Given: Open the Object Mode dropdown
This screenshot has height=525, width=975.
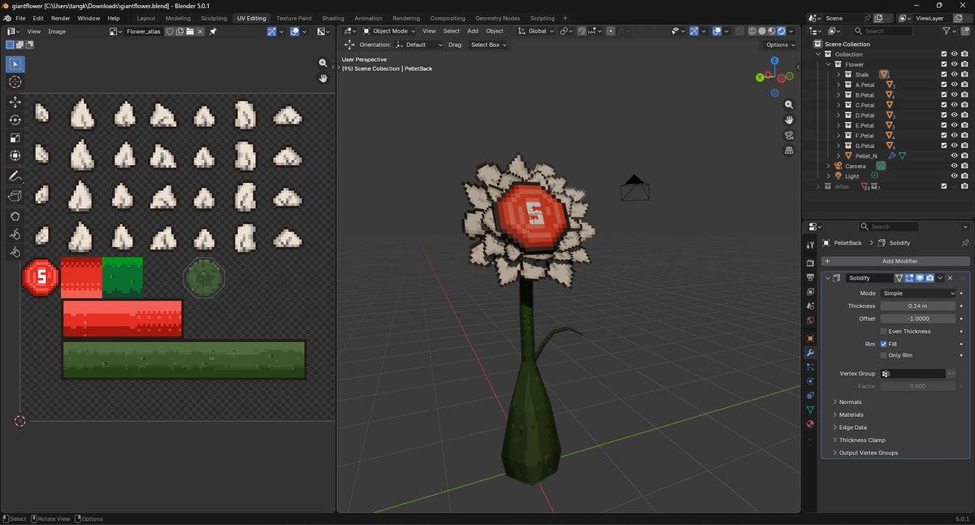Looking at the screenshot, I should click(x=388, y=32).
